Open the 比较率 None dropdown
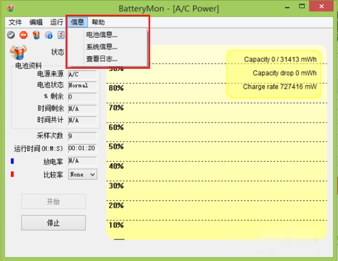 tap(82, 174)
